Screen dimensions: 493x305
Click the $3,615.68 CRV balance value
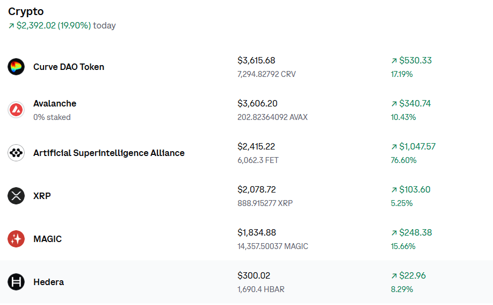[x=256, y=60]
